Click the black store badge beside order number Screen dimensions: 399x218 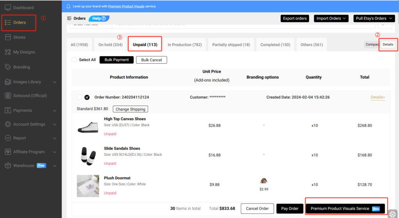[x=87, y=97]
